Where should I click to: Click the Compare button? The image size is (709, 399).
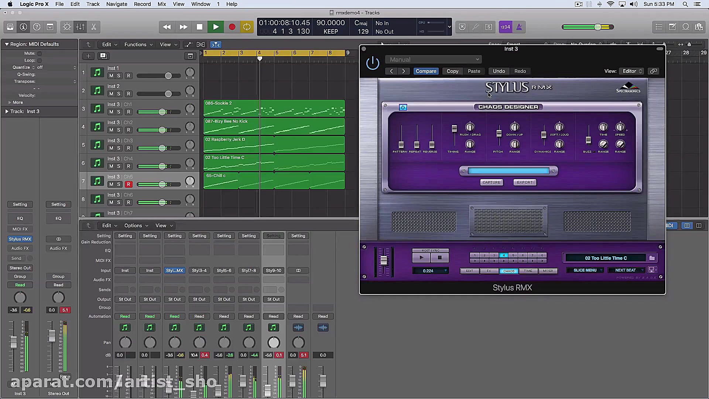point(426,71)
